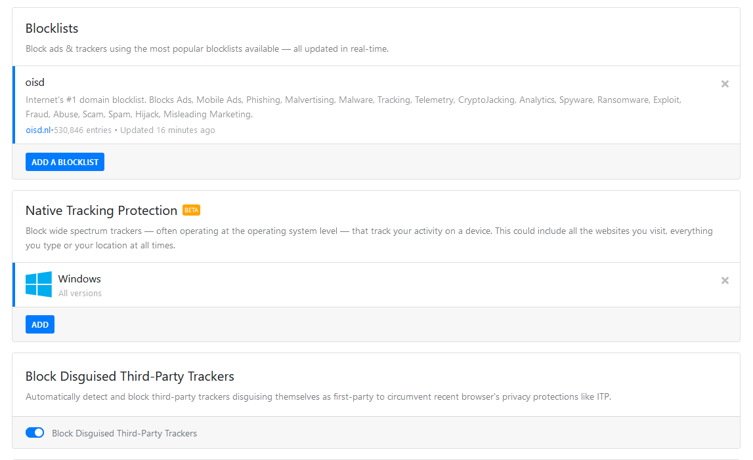The width and height of the screenshot is (753, 460).
Task: Click the Native Tracking Protection heading
Action: [101, 210]
